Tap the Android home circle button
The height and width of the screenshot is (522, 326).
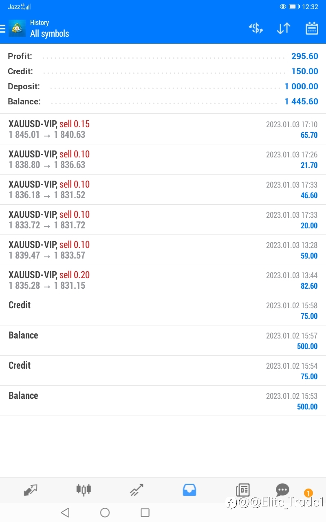click(x=105, y=513)
